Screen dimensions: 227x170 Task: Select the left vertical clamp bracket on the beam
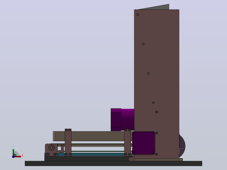coord(68,142)
